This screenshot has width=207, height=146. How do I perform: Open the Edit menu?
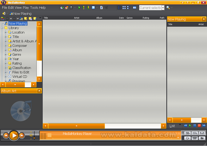[x=11, y=8]
